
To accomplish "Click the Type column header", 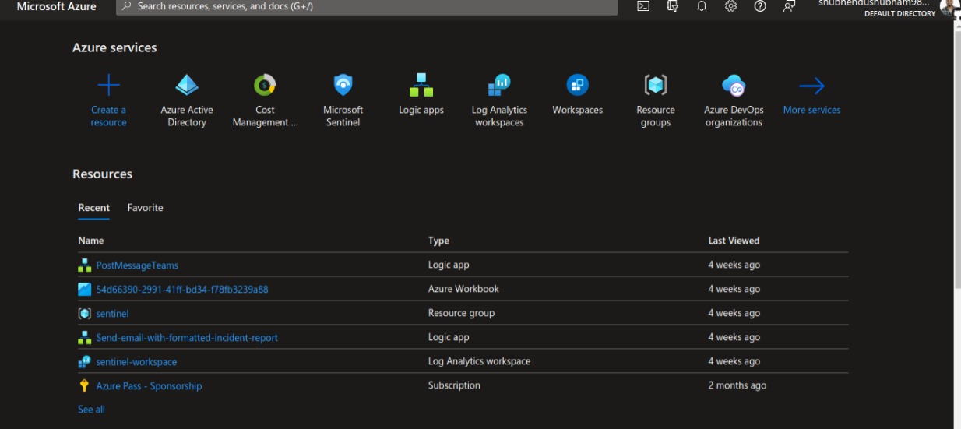I will tap(438, 241).
